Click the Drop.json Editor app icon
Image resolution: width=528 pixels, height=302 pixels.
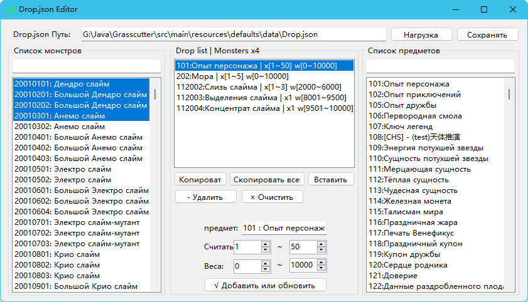point(10,10)
